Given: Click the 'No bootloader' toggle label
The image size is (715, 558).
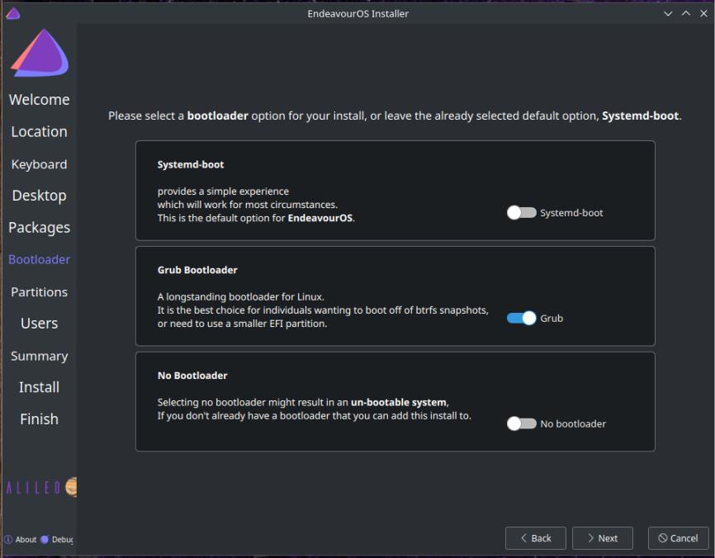Looking at the screenshot, I should (573, 424).
